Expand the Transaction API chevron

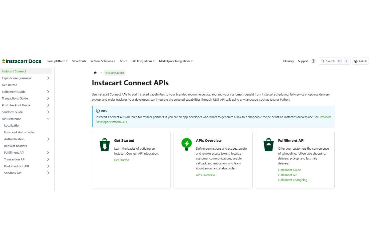[x=48, y=159]
